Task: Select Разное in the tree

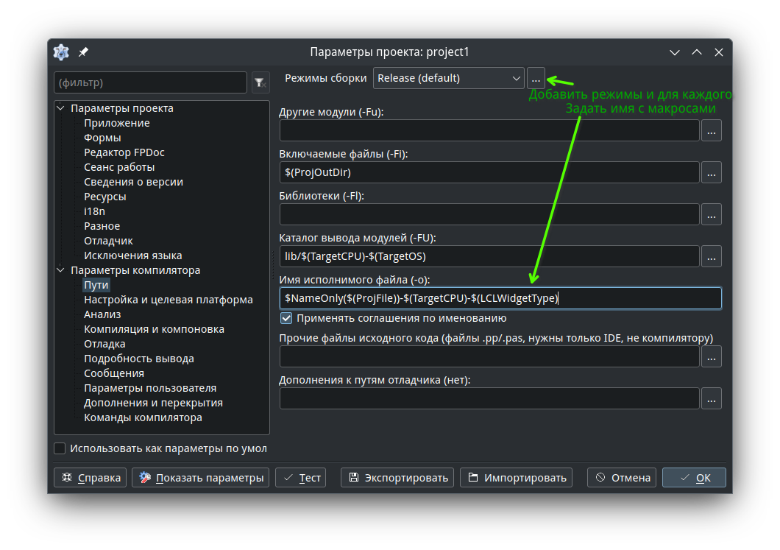Action: point(102,226)
